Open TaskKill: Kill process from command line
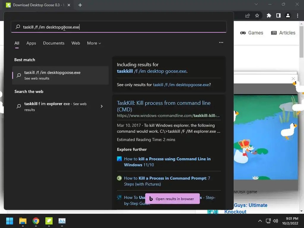 [164, 106]
